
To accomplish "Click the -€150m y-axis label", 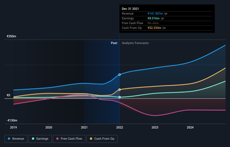I will pyautogui.click(x=12, y=120).
